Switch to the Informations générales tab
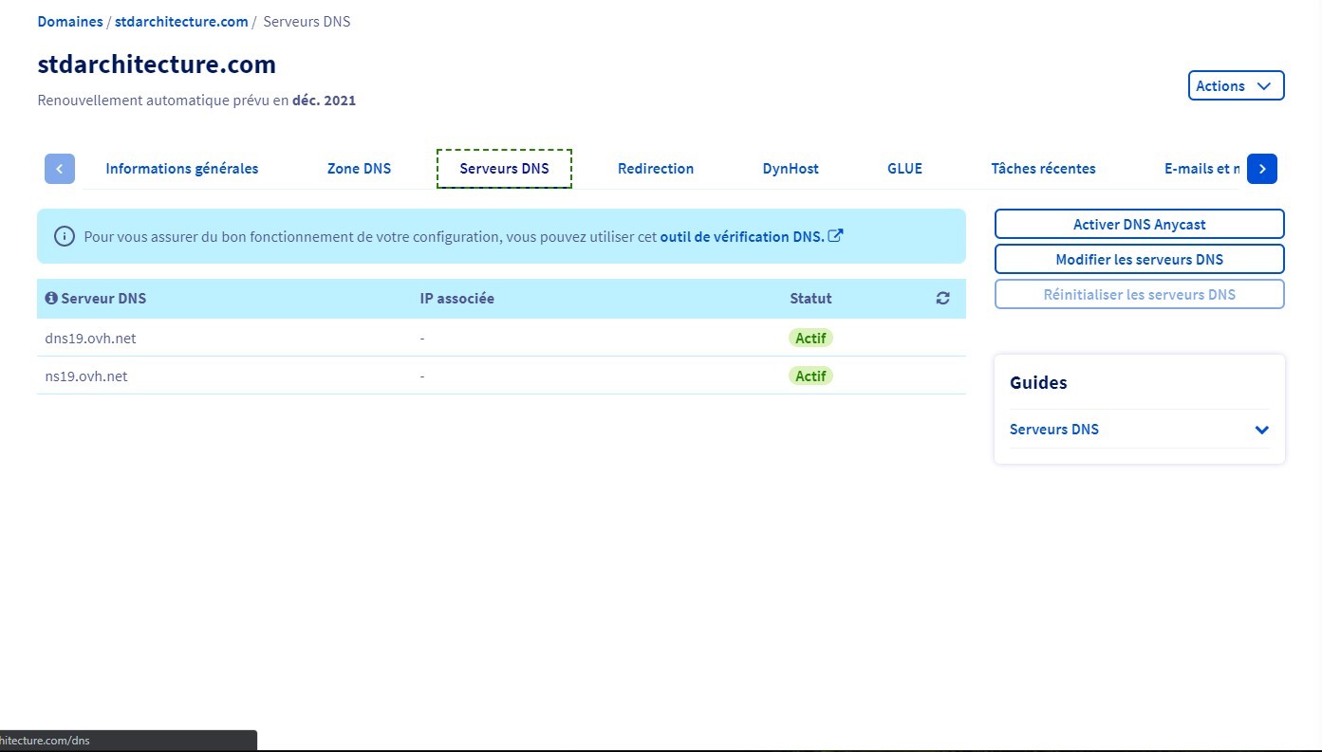This screenshot has width=1322, height=752. [181, 169]
